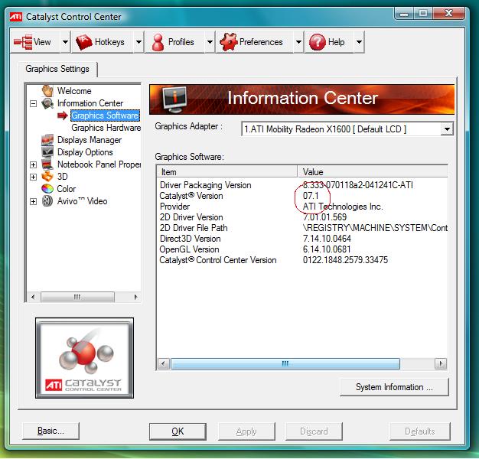Select the Driver Packaging Version row
Image resolution: width=479 pixels, height=459 pixels.
tap(302, 185)
